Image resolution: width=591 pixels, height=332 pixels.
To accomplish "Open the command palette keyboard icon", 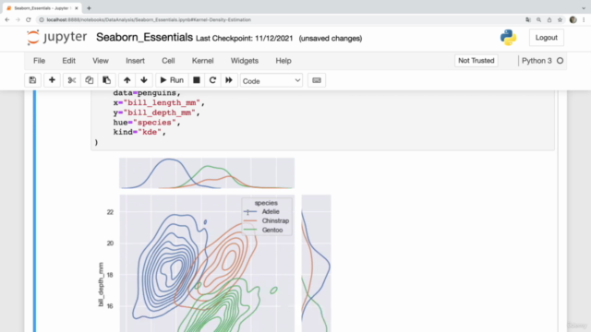I will (317, 80).
